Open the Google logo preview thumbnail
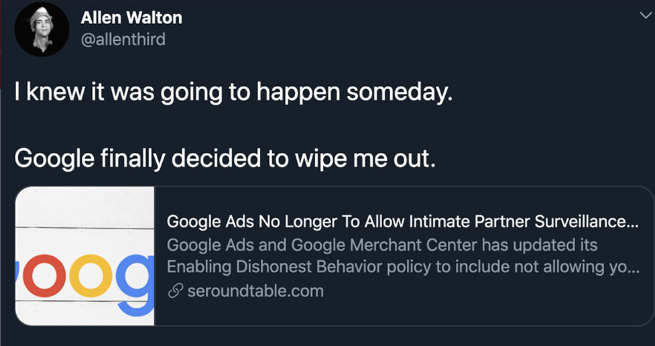The width and height of the screenshot is (655, 346). [85, 256]
